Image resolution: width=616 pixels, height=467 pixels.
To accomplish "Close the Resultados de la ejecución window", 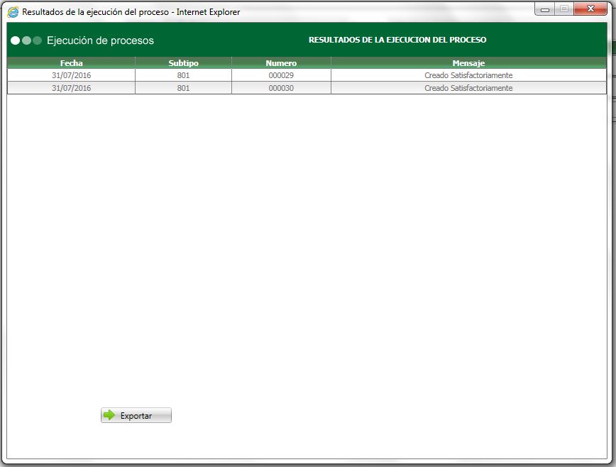I will (x=590, y=9).
